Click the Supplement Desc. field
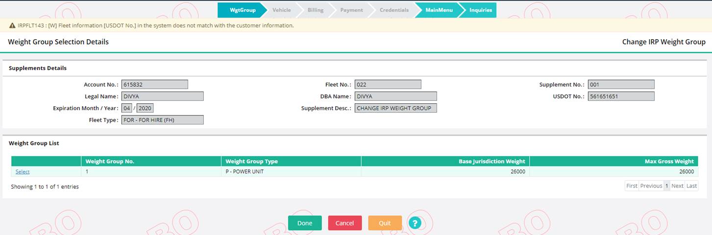Screen dimensions: 712x235 (x=395, y=108)
